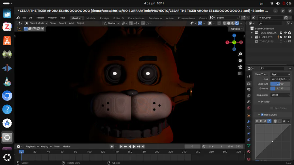Click the Gamma slider
294x165 pixels.
[x=280, y=88]
